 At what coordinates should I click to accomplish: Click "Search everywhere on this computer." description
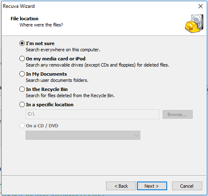[x=63, y=50]
